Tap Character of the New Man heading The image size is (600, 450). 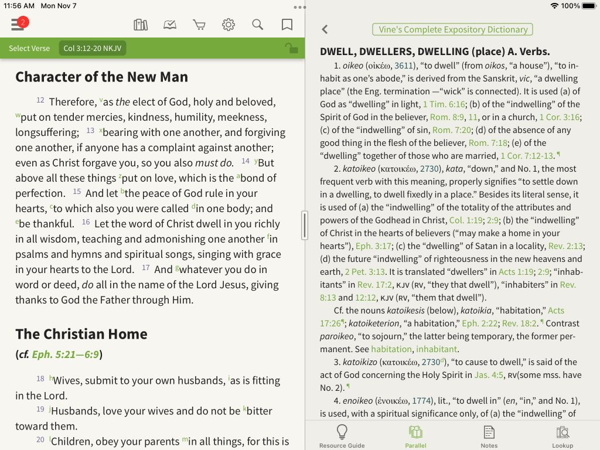click(x=101, y=77)
